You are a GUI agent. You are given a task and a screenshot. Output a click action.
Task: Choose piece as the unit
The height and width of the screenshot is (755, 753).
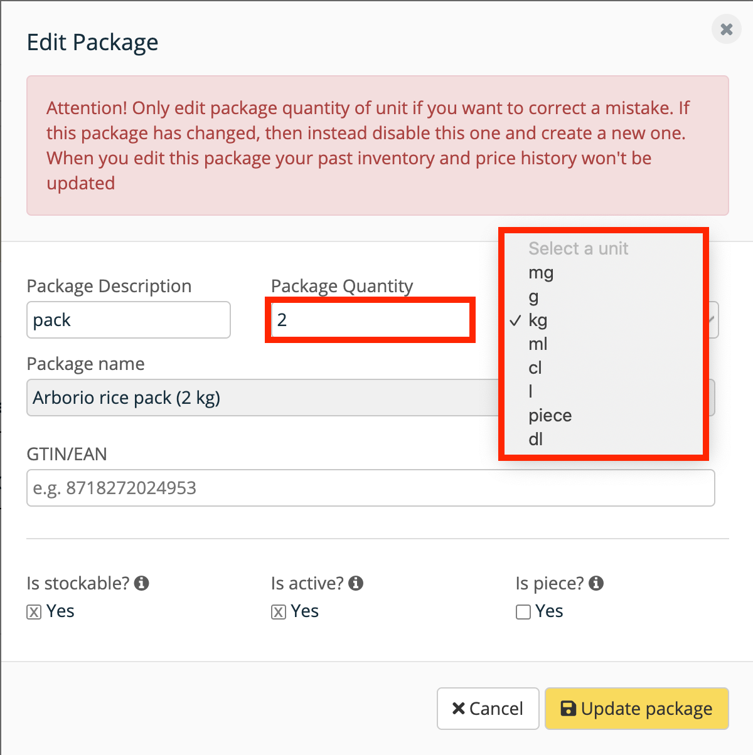coord(550,416)
